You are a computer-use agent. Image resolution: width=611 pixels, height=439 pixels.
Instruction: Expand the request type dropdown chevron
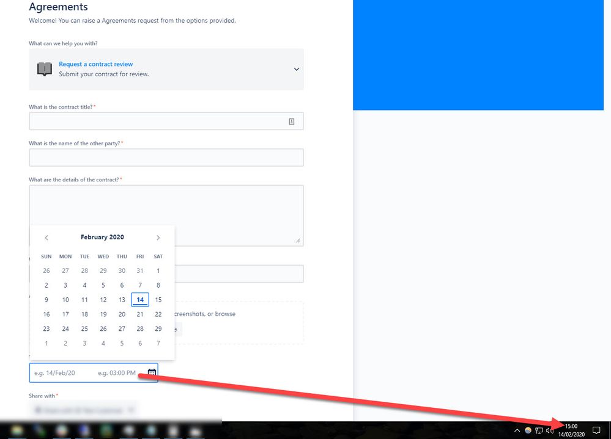[297, 69]
